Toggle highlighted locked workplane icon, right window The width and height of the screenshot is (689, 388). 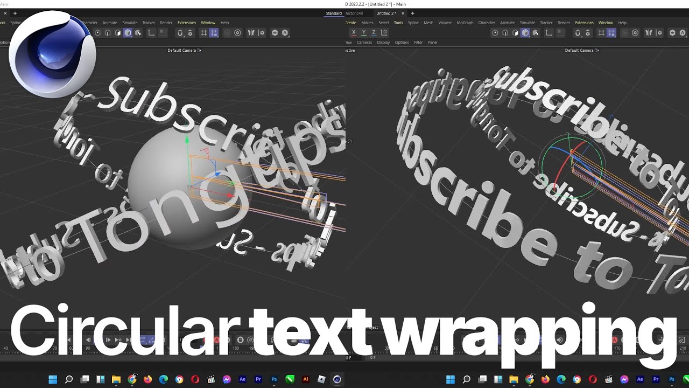611,33
